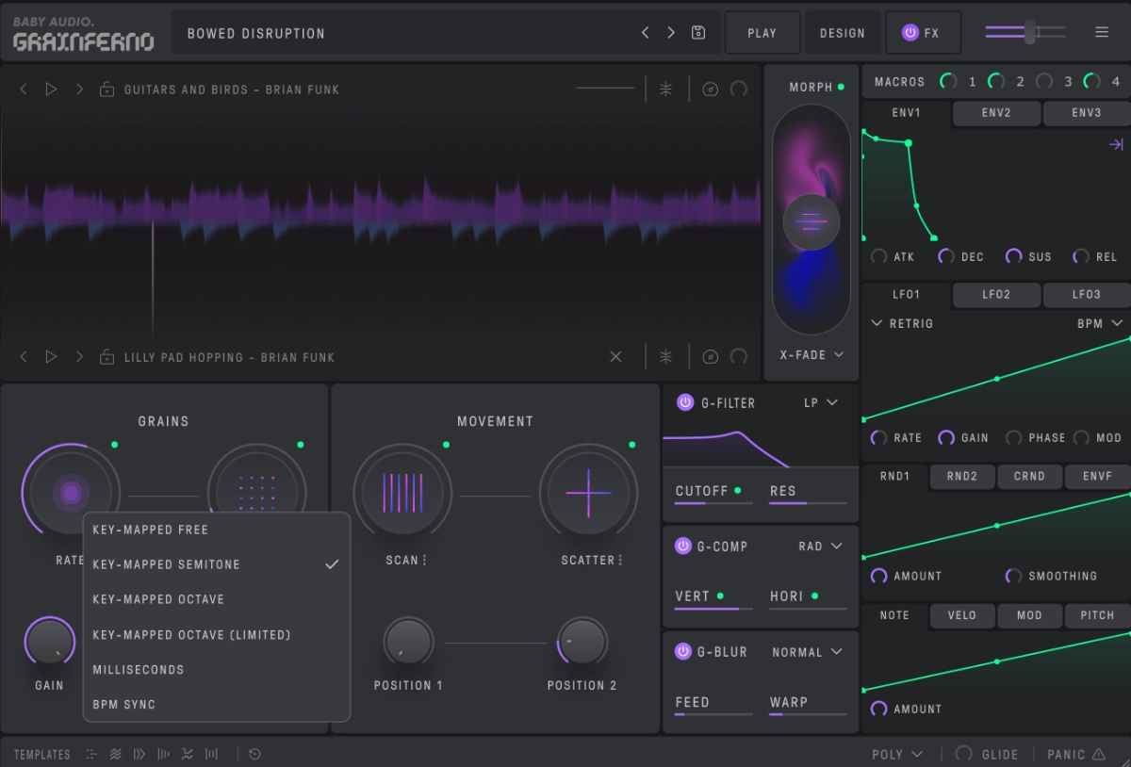This screenshot has height=767, width=1131.
Task: Open sample folder for Lilly Pad Hopping
Action: click(x=107, y=357)
